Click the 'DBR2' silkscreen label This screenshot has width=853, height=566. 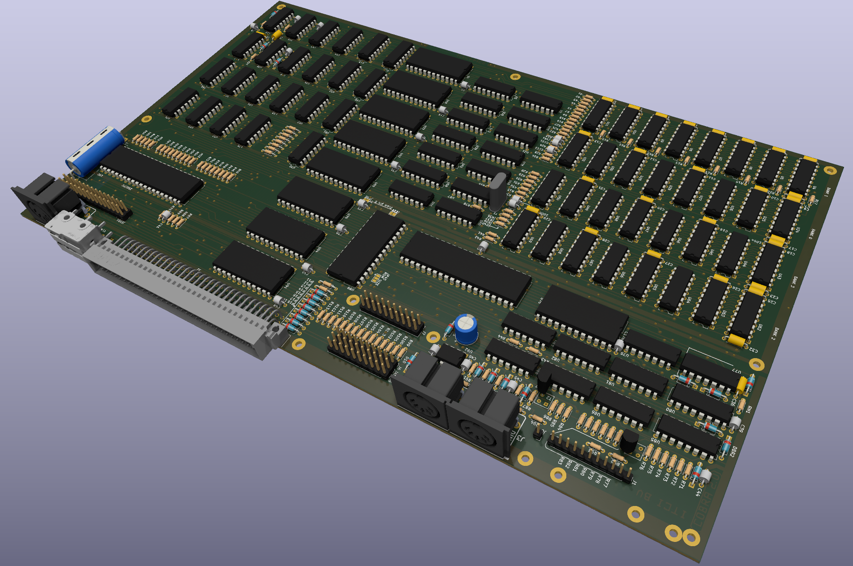[732, 452]
